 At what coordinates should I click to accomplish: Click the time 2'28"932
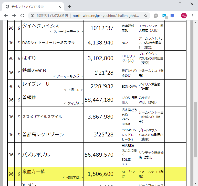pos(102,86)
